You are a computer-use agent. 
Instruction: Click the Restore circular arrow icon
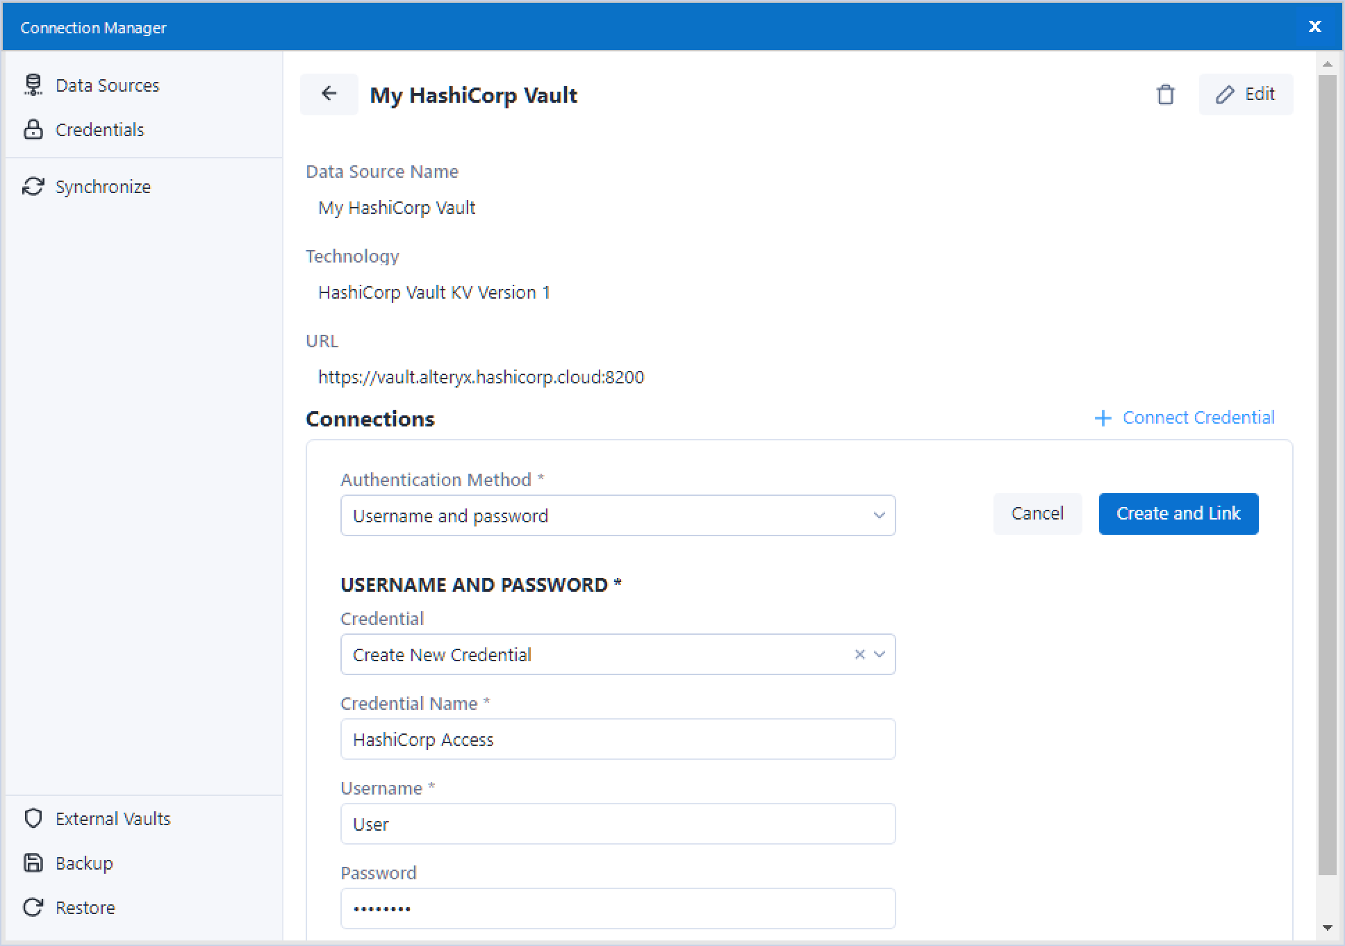pyautogui.click(x=33, y=907)
